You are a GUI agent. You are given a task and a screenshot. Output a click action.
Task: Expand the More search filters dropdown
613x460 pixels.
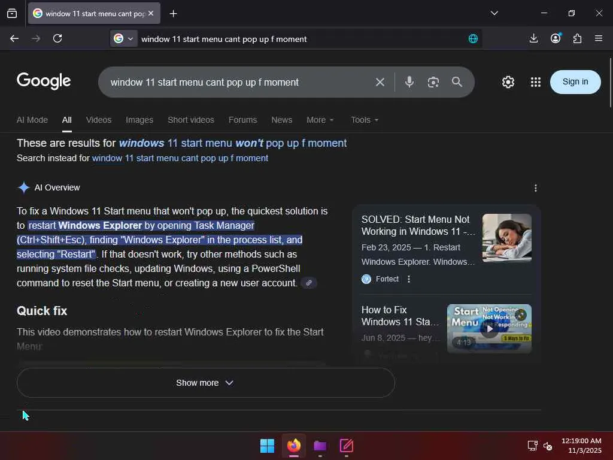click(x=320, y=120)
